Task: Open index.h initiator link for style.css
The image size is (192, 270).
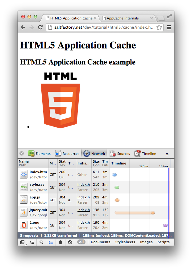Action: click(84, 185)
